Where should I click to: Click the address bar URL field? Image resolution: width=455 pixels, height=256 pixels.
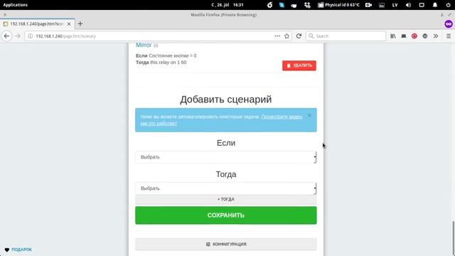pyautogui.click(x=154, y=36)
